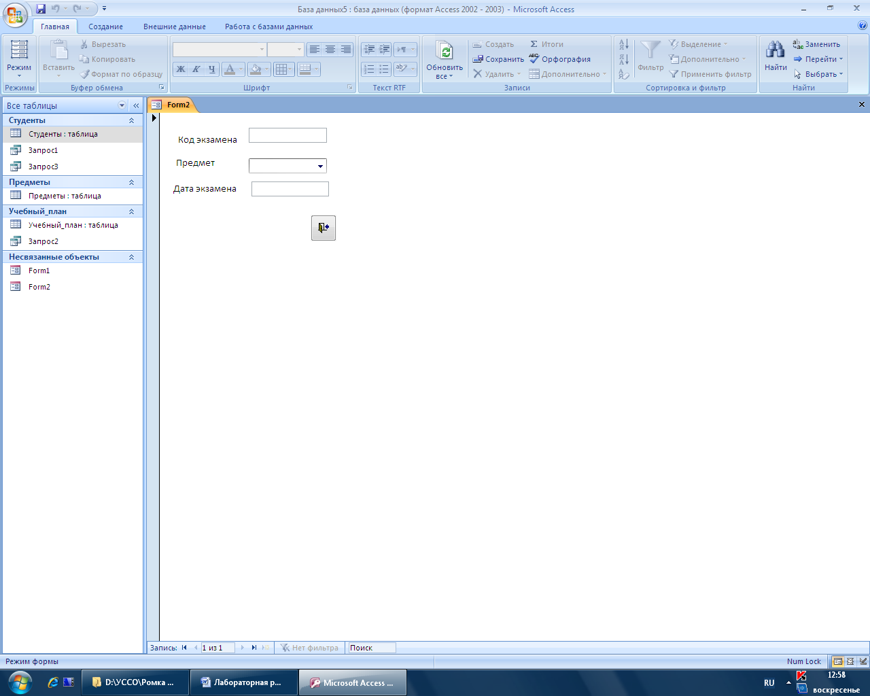Toggle italic К formatting
This screenshot has height=696, width=870.
[x=196, y=69]
